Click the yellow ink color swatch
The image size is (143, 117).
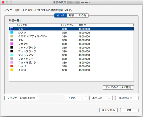pyautogui.click(x=12, y=70)
